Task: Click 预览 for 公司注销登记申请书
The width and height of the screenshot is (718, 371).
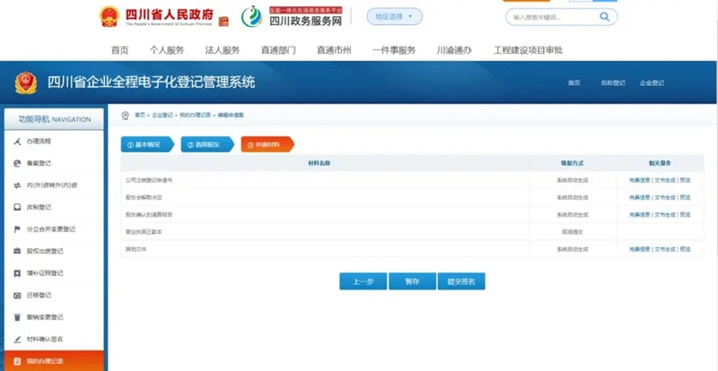Action: [x=685, y=180]
